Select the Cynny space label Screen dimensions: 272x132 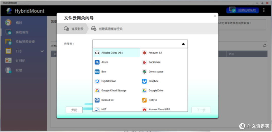[156, 72]
